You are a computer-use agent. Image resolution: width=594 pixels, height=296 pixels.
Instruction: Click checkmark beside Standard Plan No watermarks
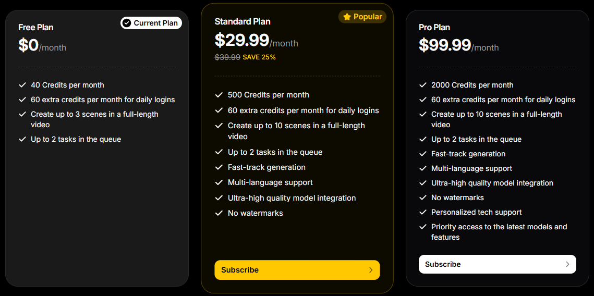click(x=219, y=213)
